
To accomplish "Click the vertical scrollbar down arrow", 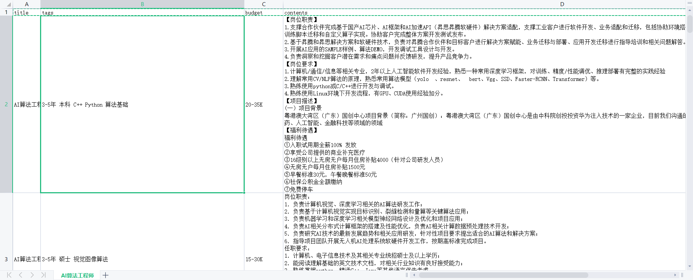I will [690, 266].
